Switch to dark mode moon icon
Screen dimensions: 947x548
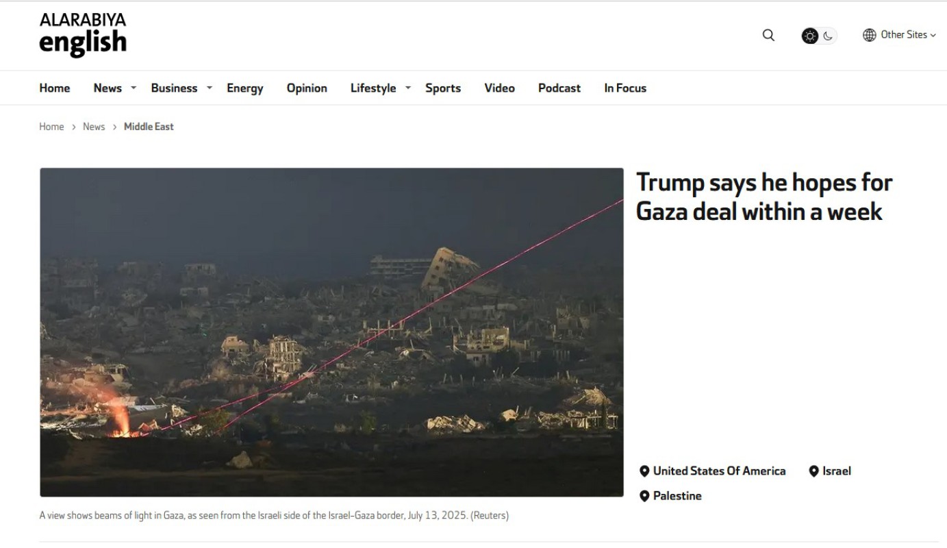828,36
